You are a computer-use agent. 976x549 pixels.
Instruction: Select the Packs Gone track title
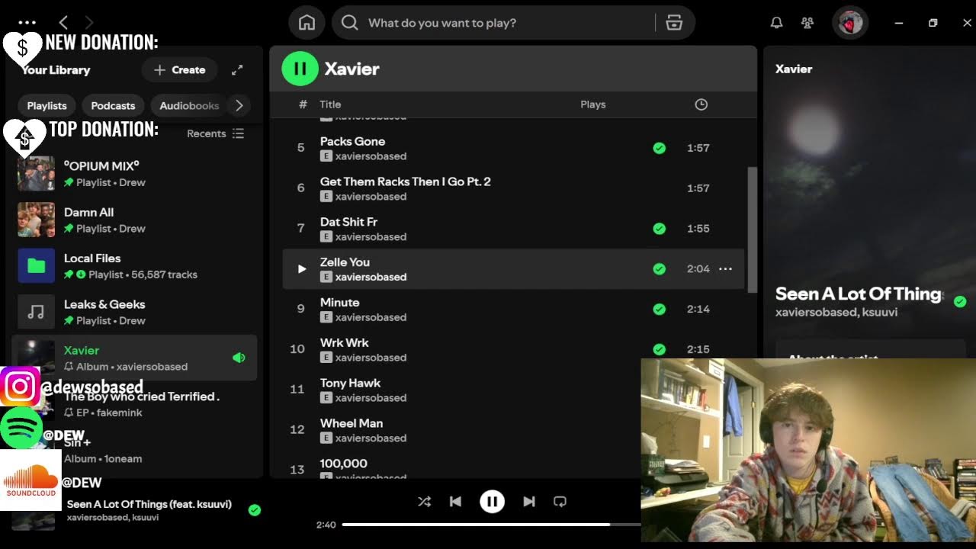point(352,141)
